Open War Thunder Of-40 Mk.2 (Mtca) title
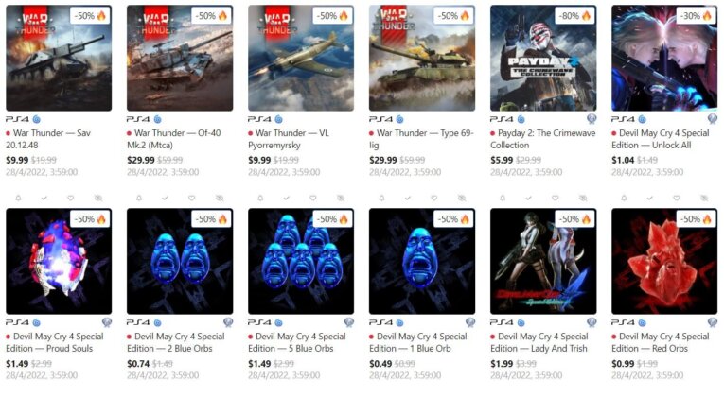 tap(174, 139)
